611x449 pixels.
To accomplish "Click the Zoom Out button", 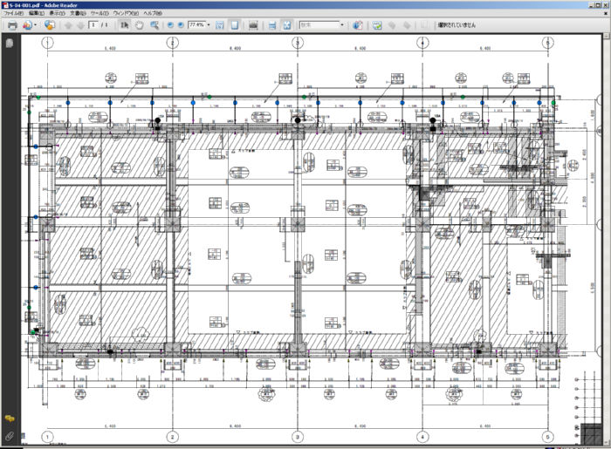I will click(169, 25).
